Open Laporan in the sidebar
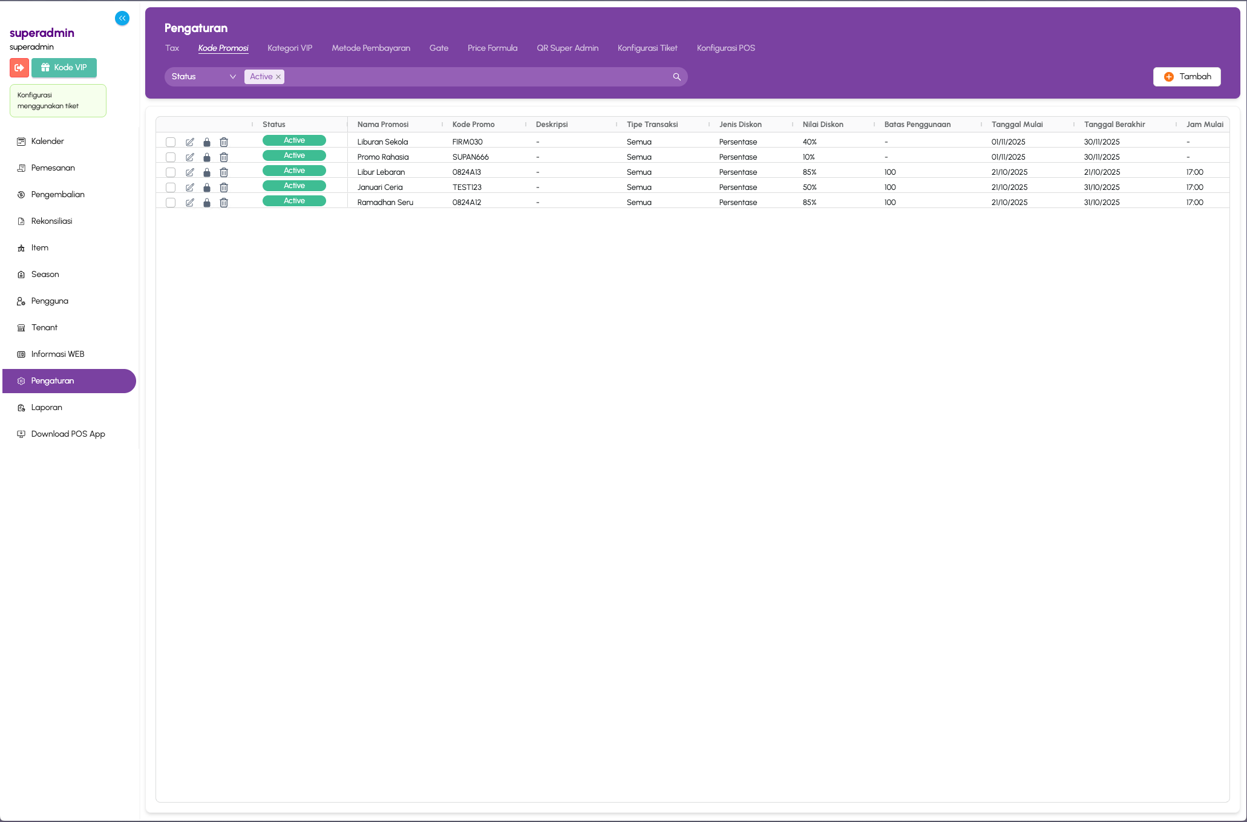The image size is (1247, 822). click(x=47, y=408)
